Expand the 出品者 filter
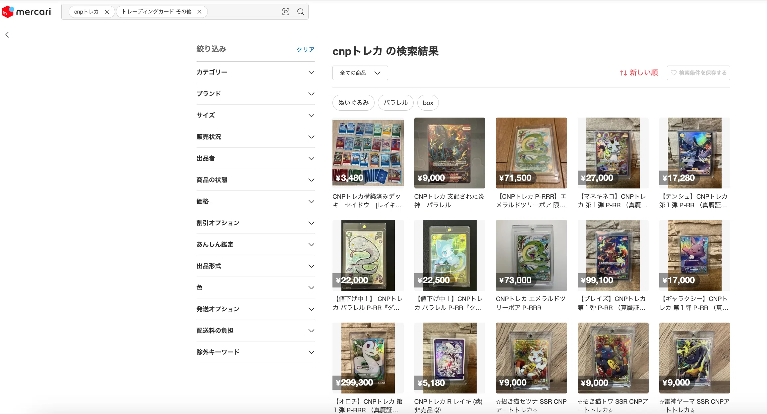 tap(256, 158)
